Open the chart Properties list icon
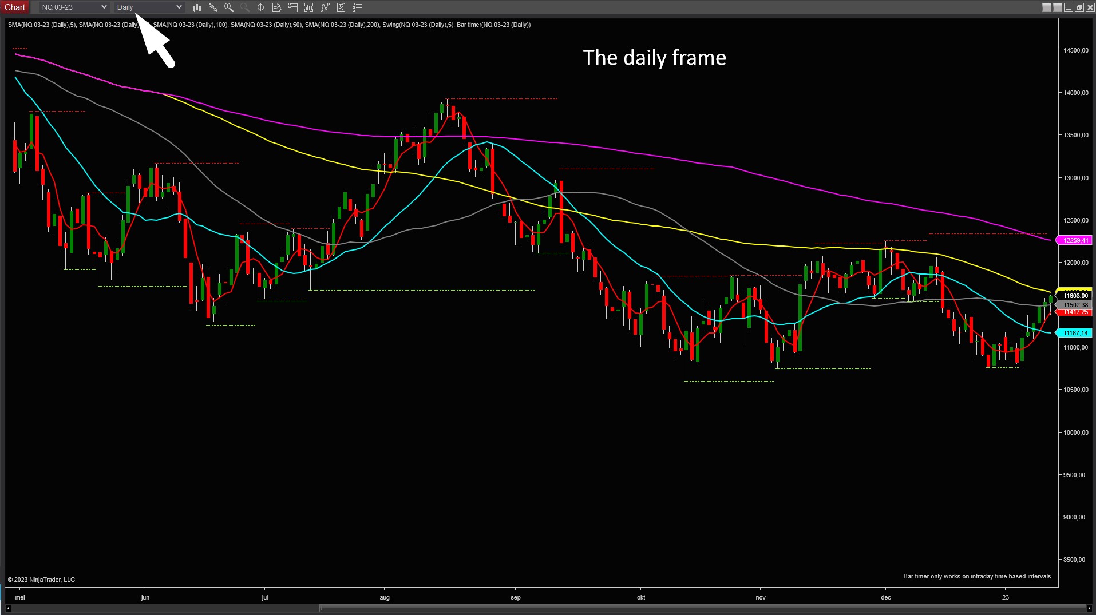This screenshot has width=1096, height=615. [357, 7]
